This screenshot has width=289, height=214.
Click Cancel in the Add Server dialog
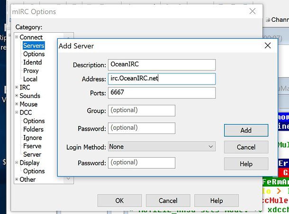[246, 147]
